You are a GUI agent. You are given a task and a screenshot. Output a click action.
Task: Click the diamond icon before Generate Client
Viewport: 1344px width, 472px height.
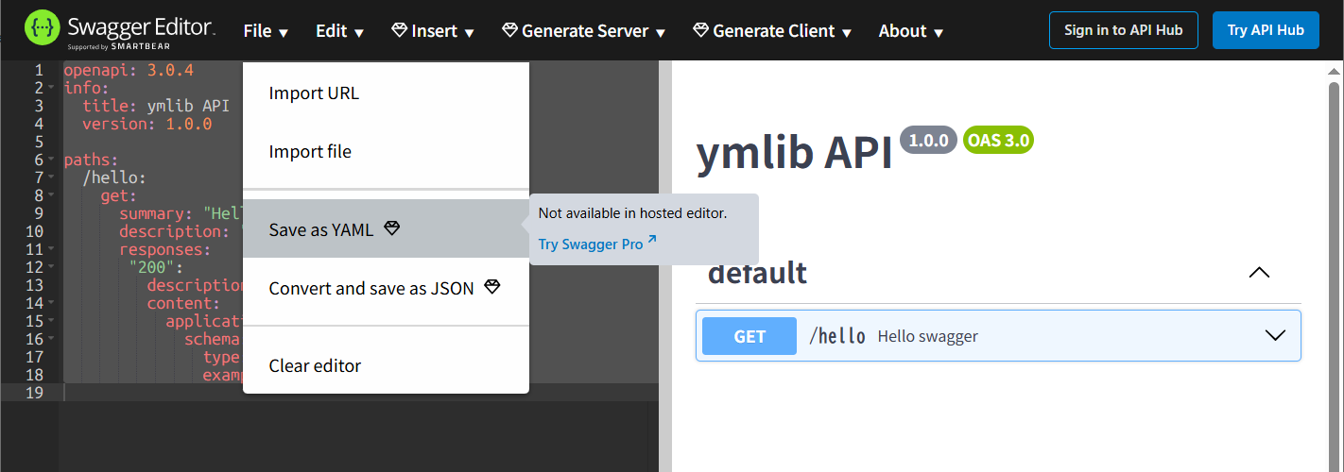(x=700, y=31)
